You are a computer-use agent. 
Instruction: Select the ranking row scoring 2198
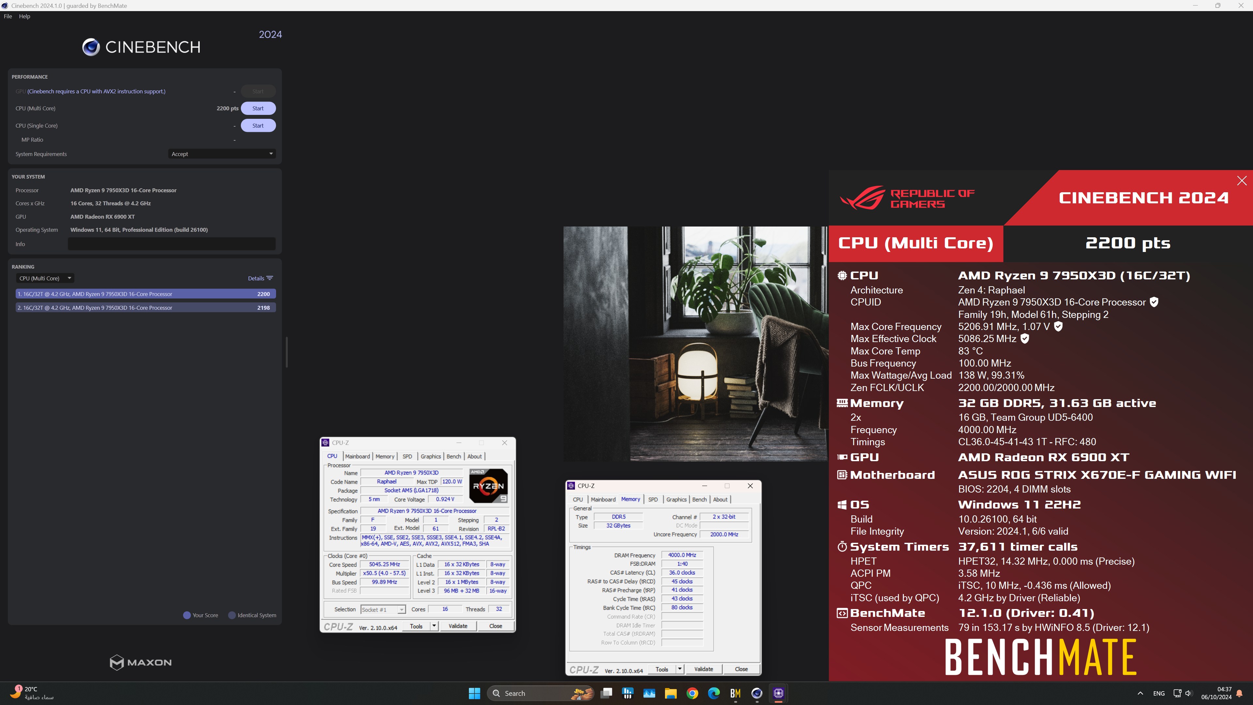(146, 307)
